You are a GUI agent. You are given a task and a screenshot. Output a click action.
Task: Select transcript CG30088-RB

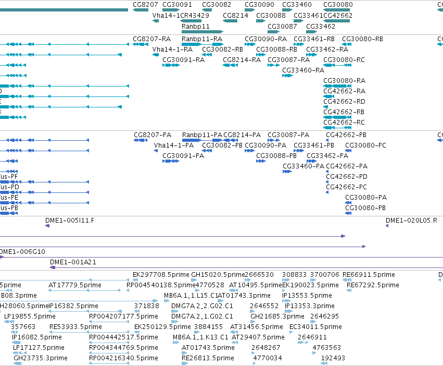261,55
